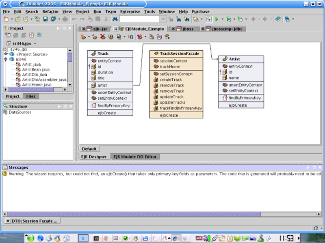Image resolution: width=325 pixels, height=243 pixels.
Task: Select createTrack method in TrackSessionFacade
Action: (x=171, y=80)
